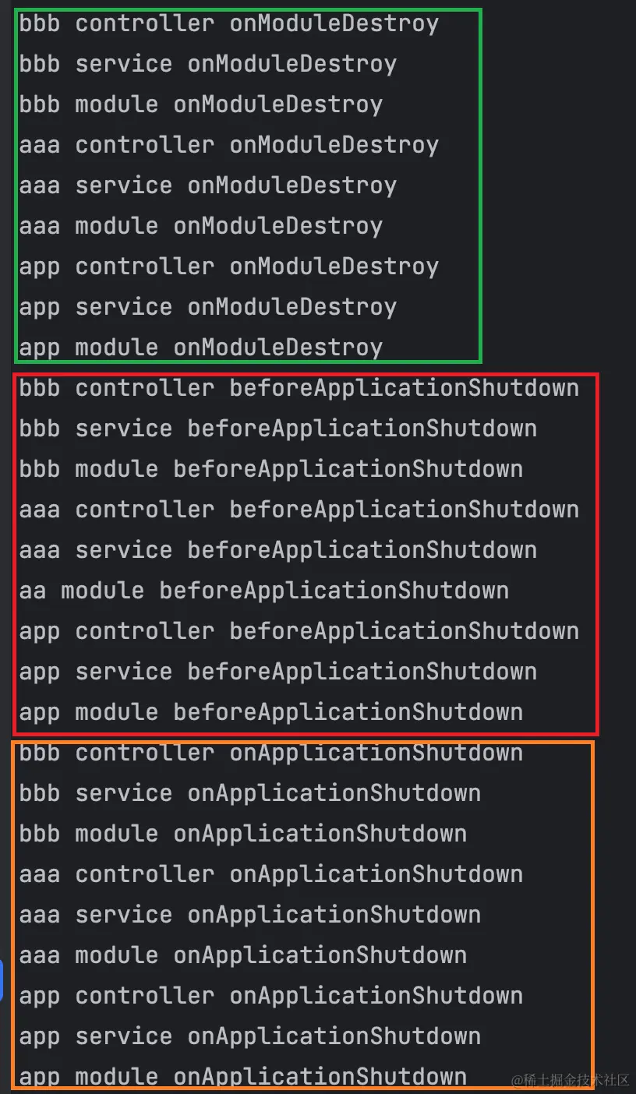
Task: Click the 'bbb controller onModuleDestroy' log line
Action: [229, 24]
